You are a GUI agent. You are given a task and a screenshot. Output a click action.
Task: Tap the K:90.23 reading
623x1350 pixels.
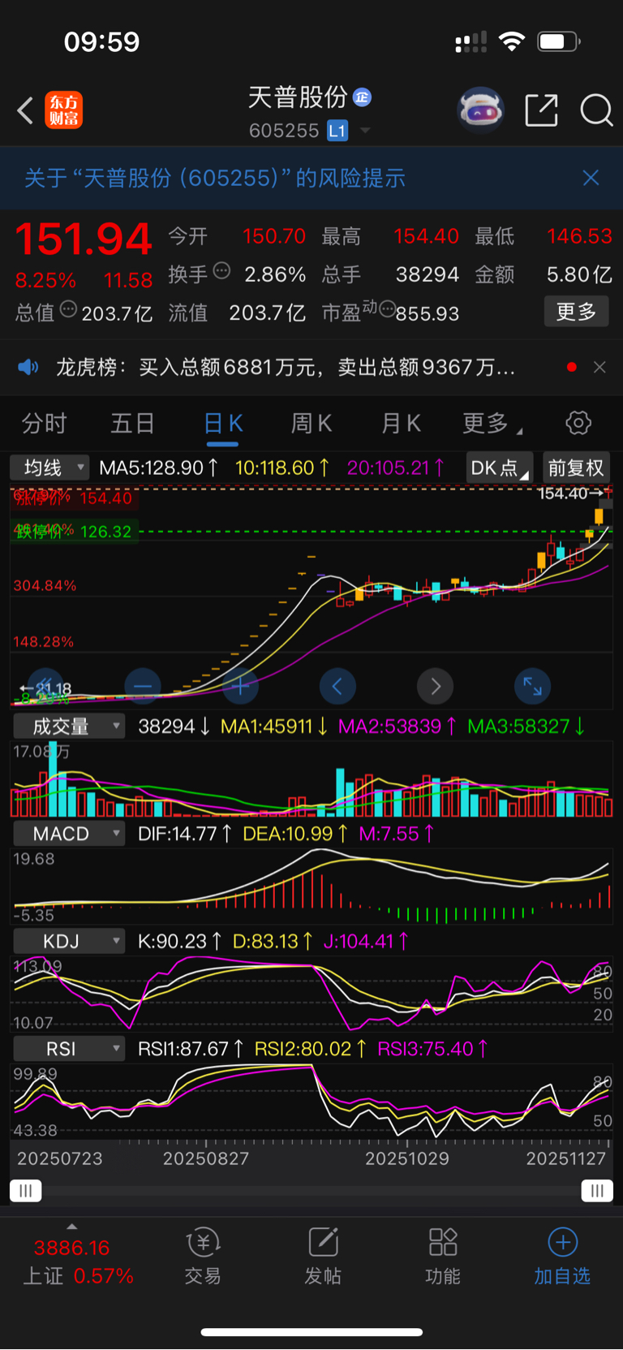click(x=180, y=941)
